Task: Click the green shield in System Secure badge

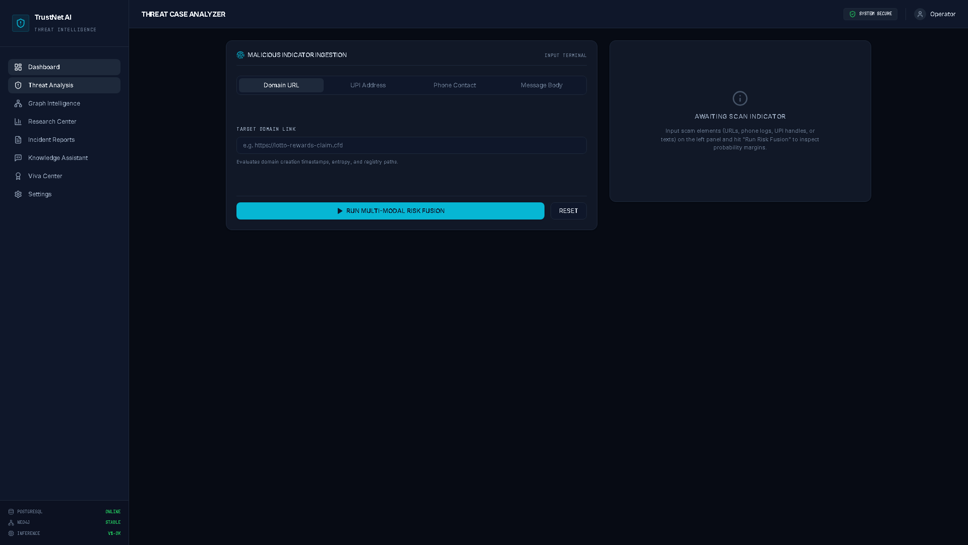Action: coord(853,14)
